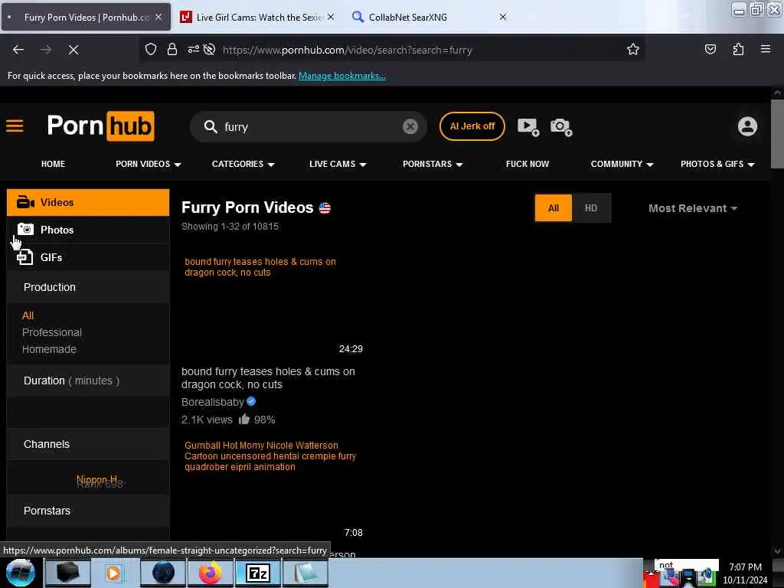Click the browser back arrow button
The height and width of the screenshot is (588, 784).
[x=18, y=50]
